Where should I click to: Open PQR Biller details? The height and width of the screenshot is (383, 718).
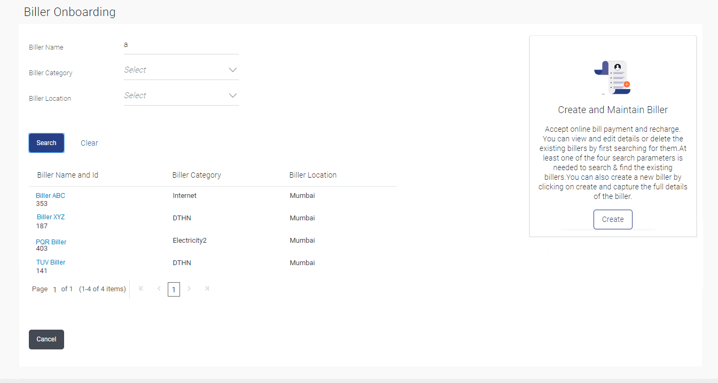tap(51, 242)
